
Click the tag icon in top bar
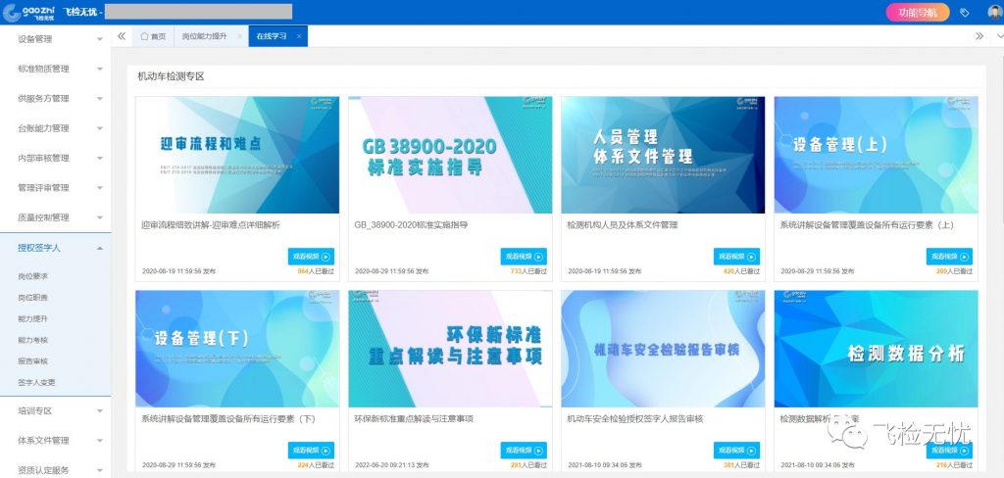pyautogui.click(x=965, y=13)
